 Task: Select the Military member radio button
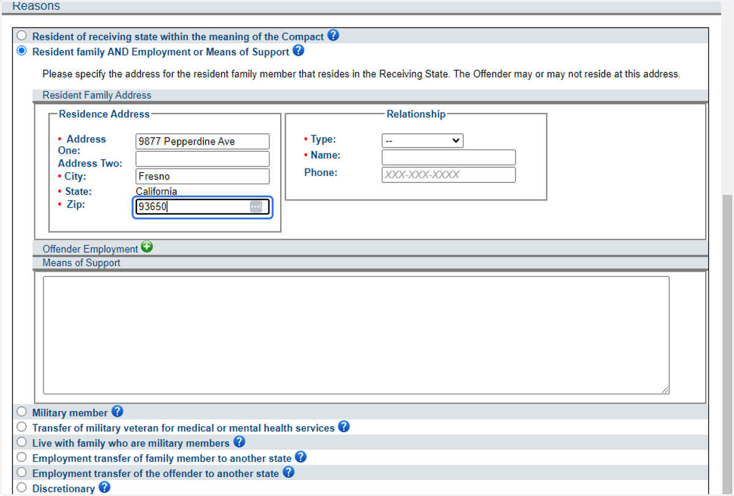(22, 411)
